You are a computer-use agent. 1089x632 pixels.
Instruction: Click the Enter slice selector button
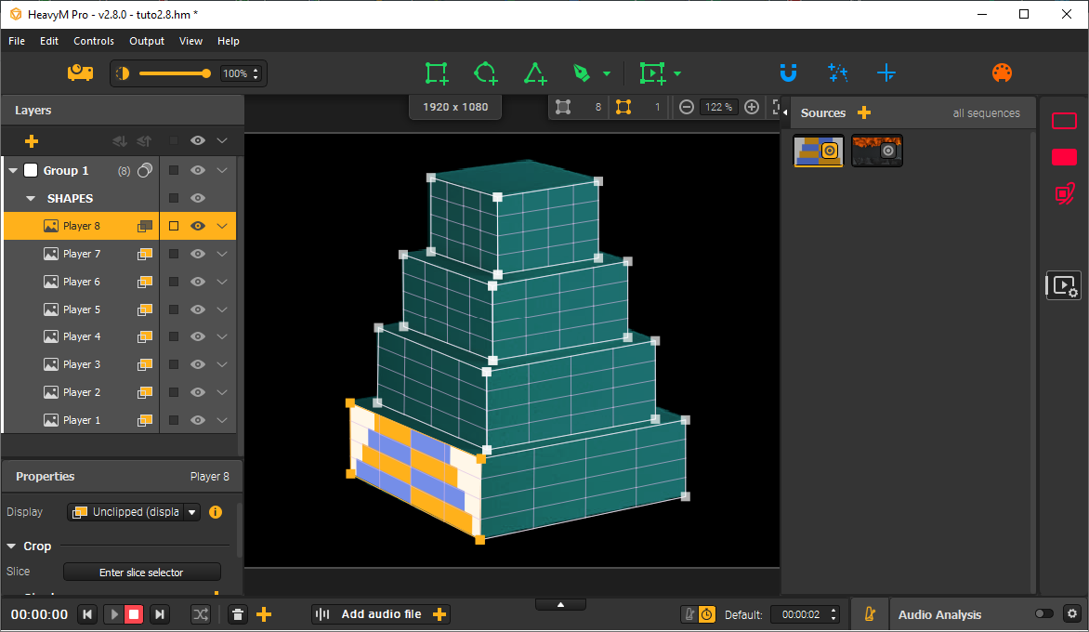141,572
